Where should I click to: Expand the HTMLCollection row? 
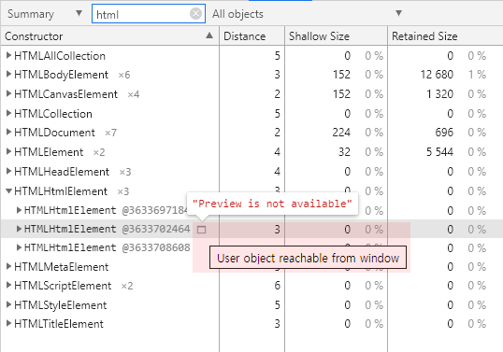pos(9,113)
